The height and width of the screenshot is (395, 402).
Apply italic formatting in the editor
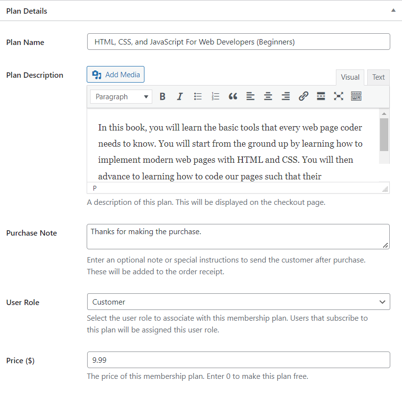click(180, 96)
